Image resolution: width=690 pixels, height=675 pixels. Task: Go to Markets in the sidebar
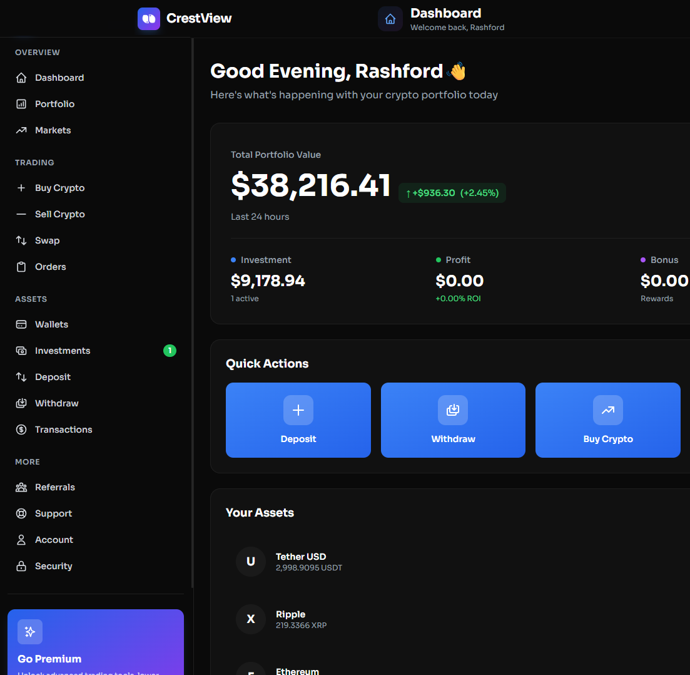point(53,130)
